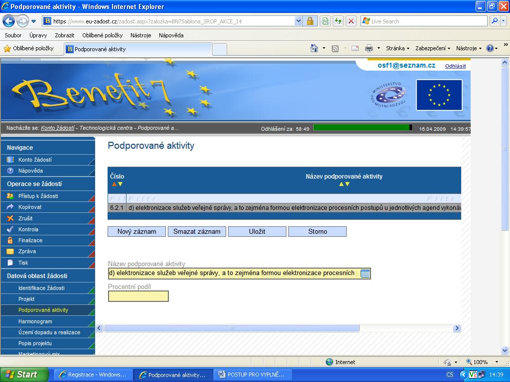Go forward with the browser Forward arrow
The image size is (510, 382).
tap(22, 21)
